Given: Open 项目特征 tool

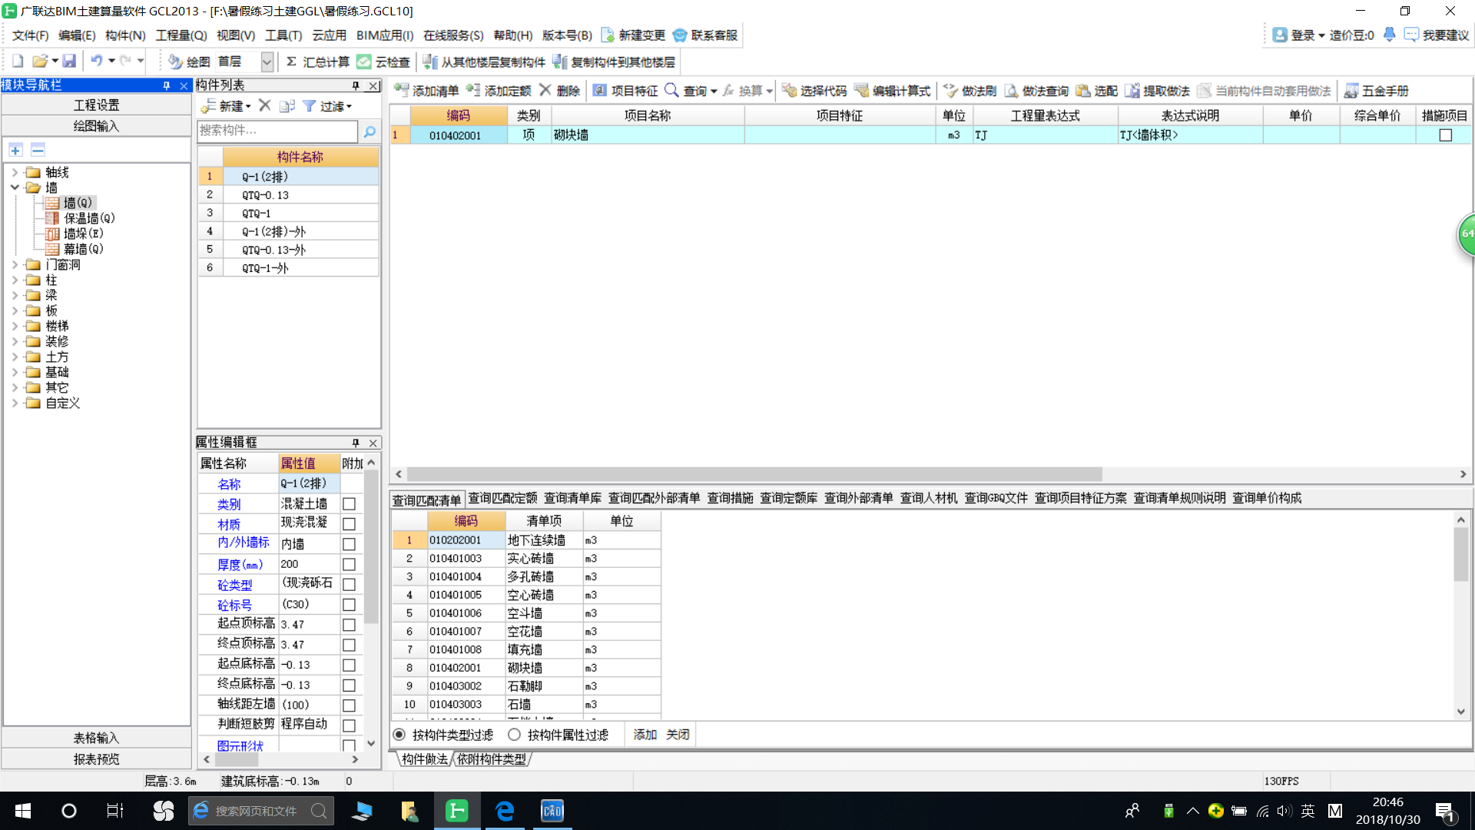Looking at the screenshot, I should pos(625,91).
